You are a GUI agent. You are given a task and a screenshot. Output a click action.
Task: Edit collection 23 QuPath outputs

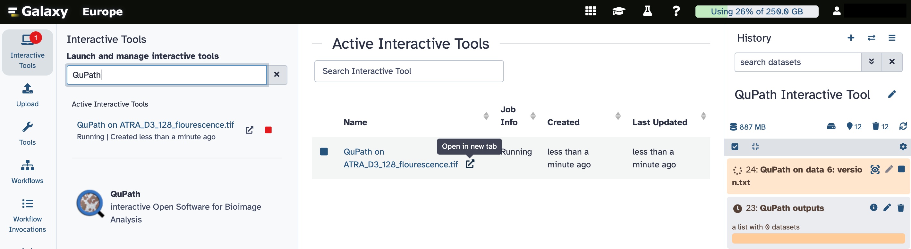point(887,208)
